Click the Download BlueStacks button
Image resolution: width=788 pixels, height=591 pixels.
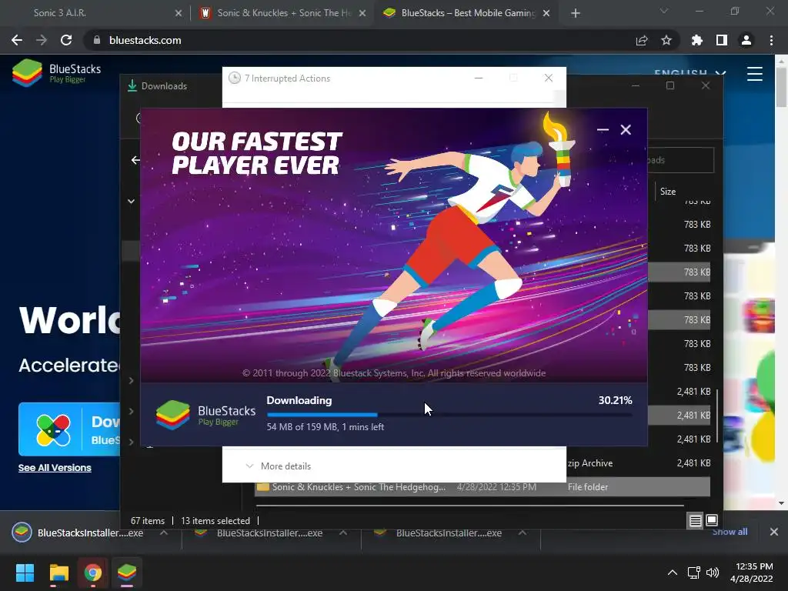click(x=68, y=429)
